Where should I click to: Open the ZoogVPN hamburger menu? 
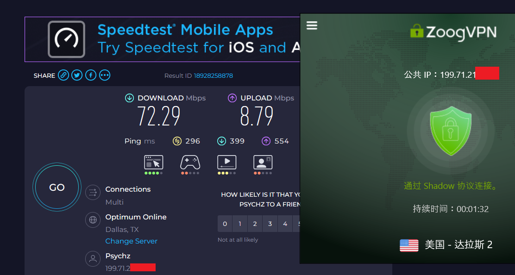[x=312, y=25]
